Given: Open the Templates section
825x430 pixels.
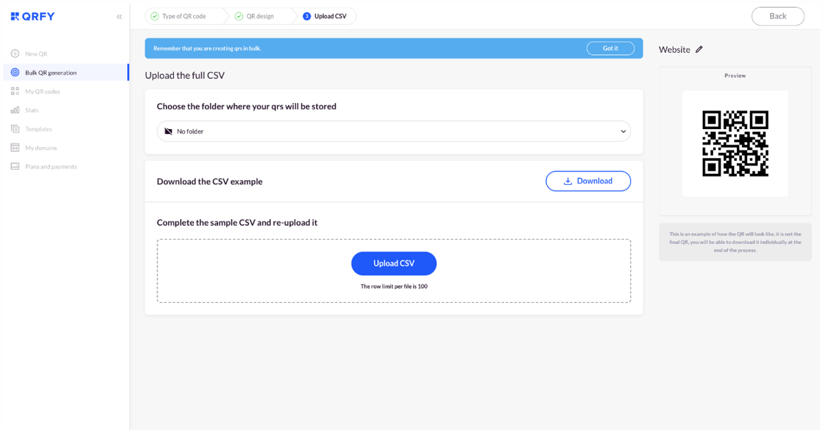Looking at the screenshot, I should coord(40,128).
